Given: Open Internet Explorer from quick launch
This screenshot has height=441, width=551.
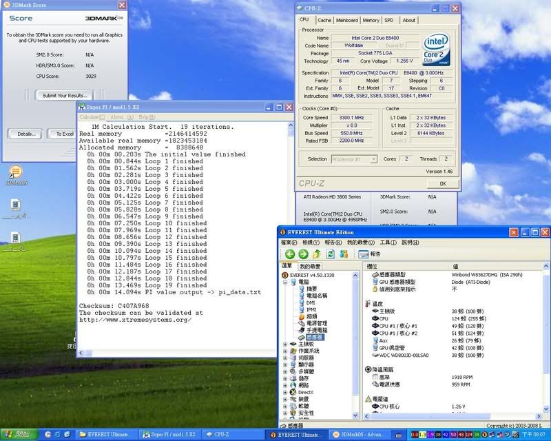Looking at the screenshot, I should [58, 435].
